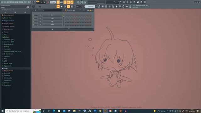
Task: Toggle overdub blend recording button
Action: point(68,2)
